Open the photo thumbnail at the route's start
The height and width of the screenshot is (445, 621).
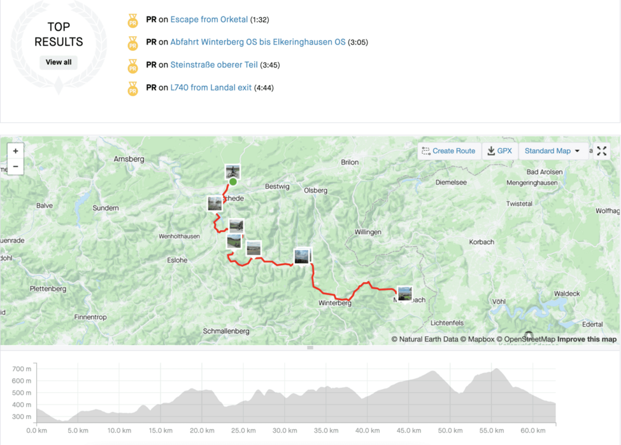click(232, 171)
